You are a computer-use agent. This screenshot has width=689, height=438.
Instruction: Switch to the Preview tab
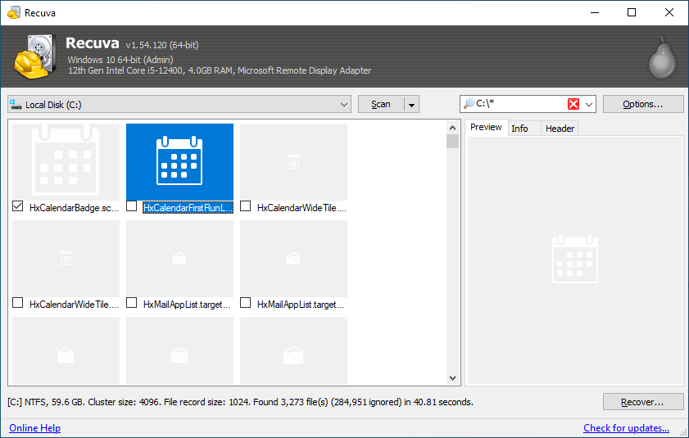[x=486, y=128]
